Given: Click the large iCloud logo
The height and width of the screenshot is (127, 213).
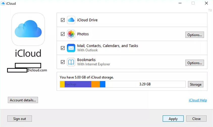Looking at the screenshot, I should (28, 29).
